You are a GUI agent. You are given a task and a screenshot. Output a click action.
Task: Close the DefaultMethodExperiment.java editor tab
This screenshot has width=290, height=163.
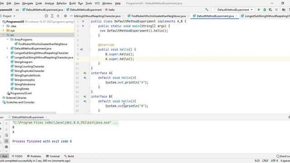click(236, 16)
